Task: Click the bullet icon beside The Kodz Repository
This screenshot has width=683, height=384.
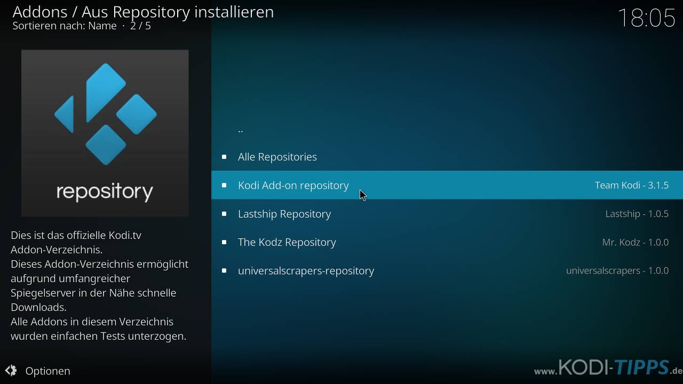Action: (224, 242)
